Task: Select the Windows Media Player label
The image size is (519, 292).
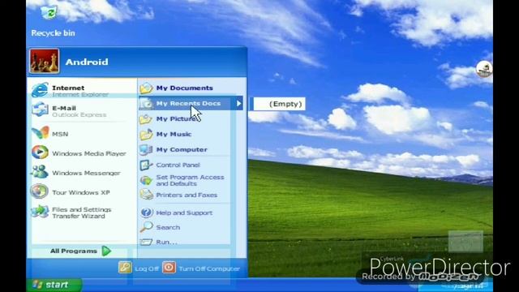Action: (x=89, y=153)
